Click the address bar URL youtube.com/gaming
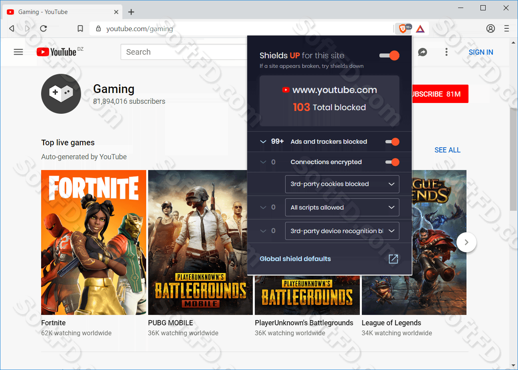518x370 pixels. coord(139,29)
